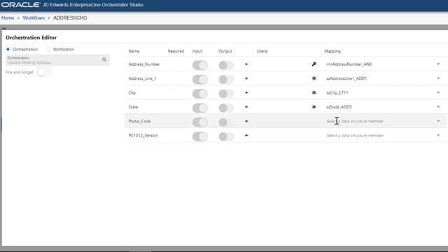Viewport: 448px width, 252px height.
Task: Click the asterisk icon beside szState_ADDS
Action: pos(314,107)
